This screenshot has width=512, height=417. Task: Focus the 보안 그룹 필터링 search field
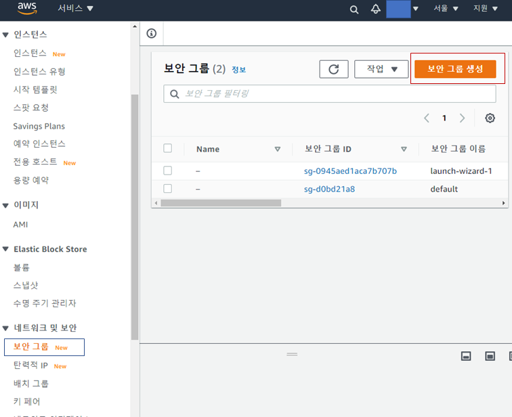330,94
